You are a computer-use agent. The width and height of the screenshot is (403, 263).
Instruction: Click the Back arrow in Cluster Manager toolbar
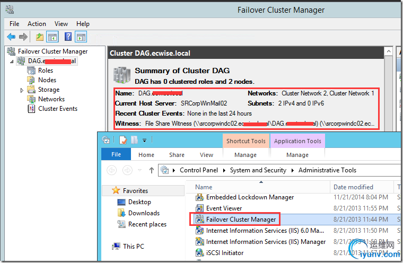pyautogui.click(x=11, y=37)
